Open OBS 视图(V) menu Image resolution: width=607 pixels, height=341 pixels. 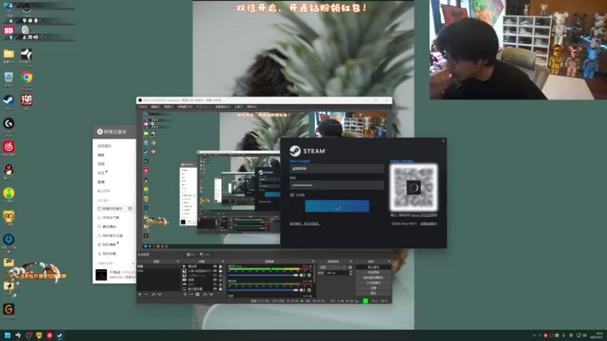(168, 107)
